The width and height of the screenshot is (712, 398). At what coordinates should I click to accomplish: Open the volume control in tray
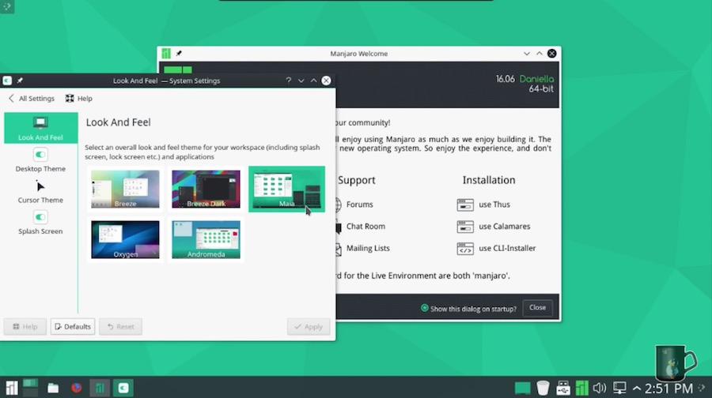(x=600, y=388)
